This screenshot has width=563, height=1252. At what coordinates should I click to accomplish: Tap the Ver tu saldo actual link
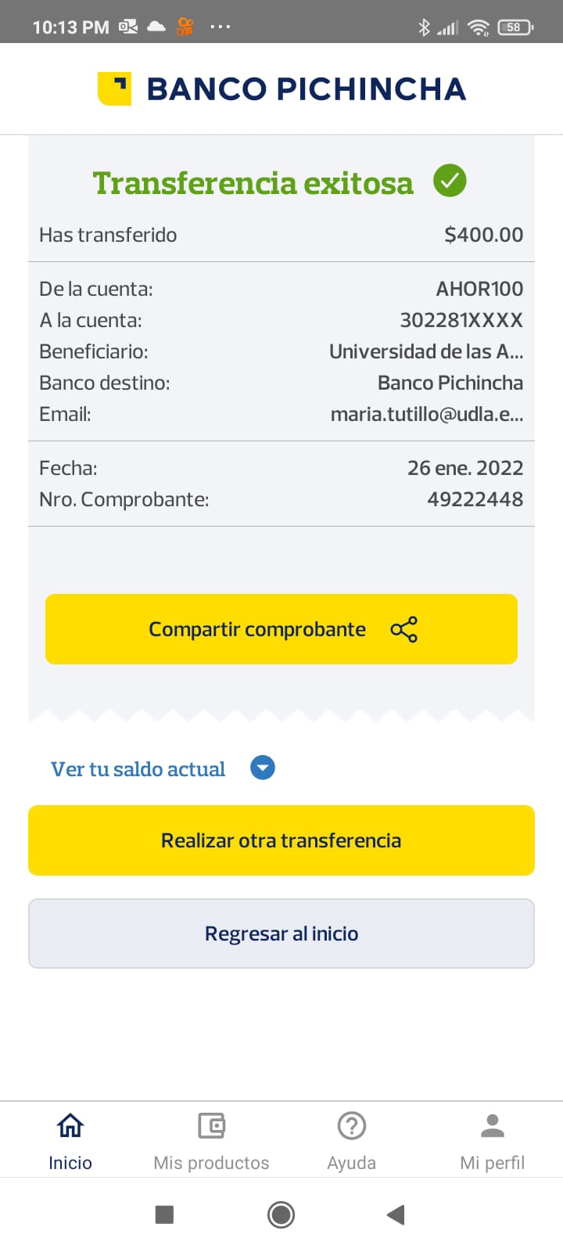(x=138, y=769)
